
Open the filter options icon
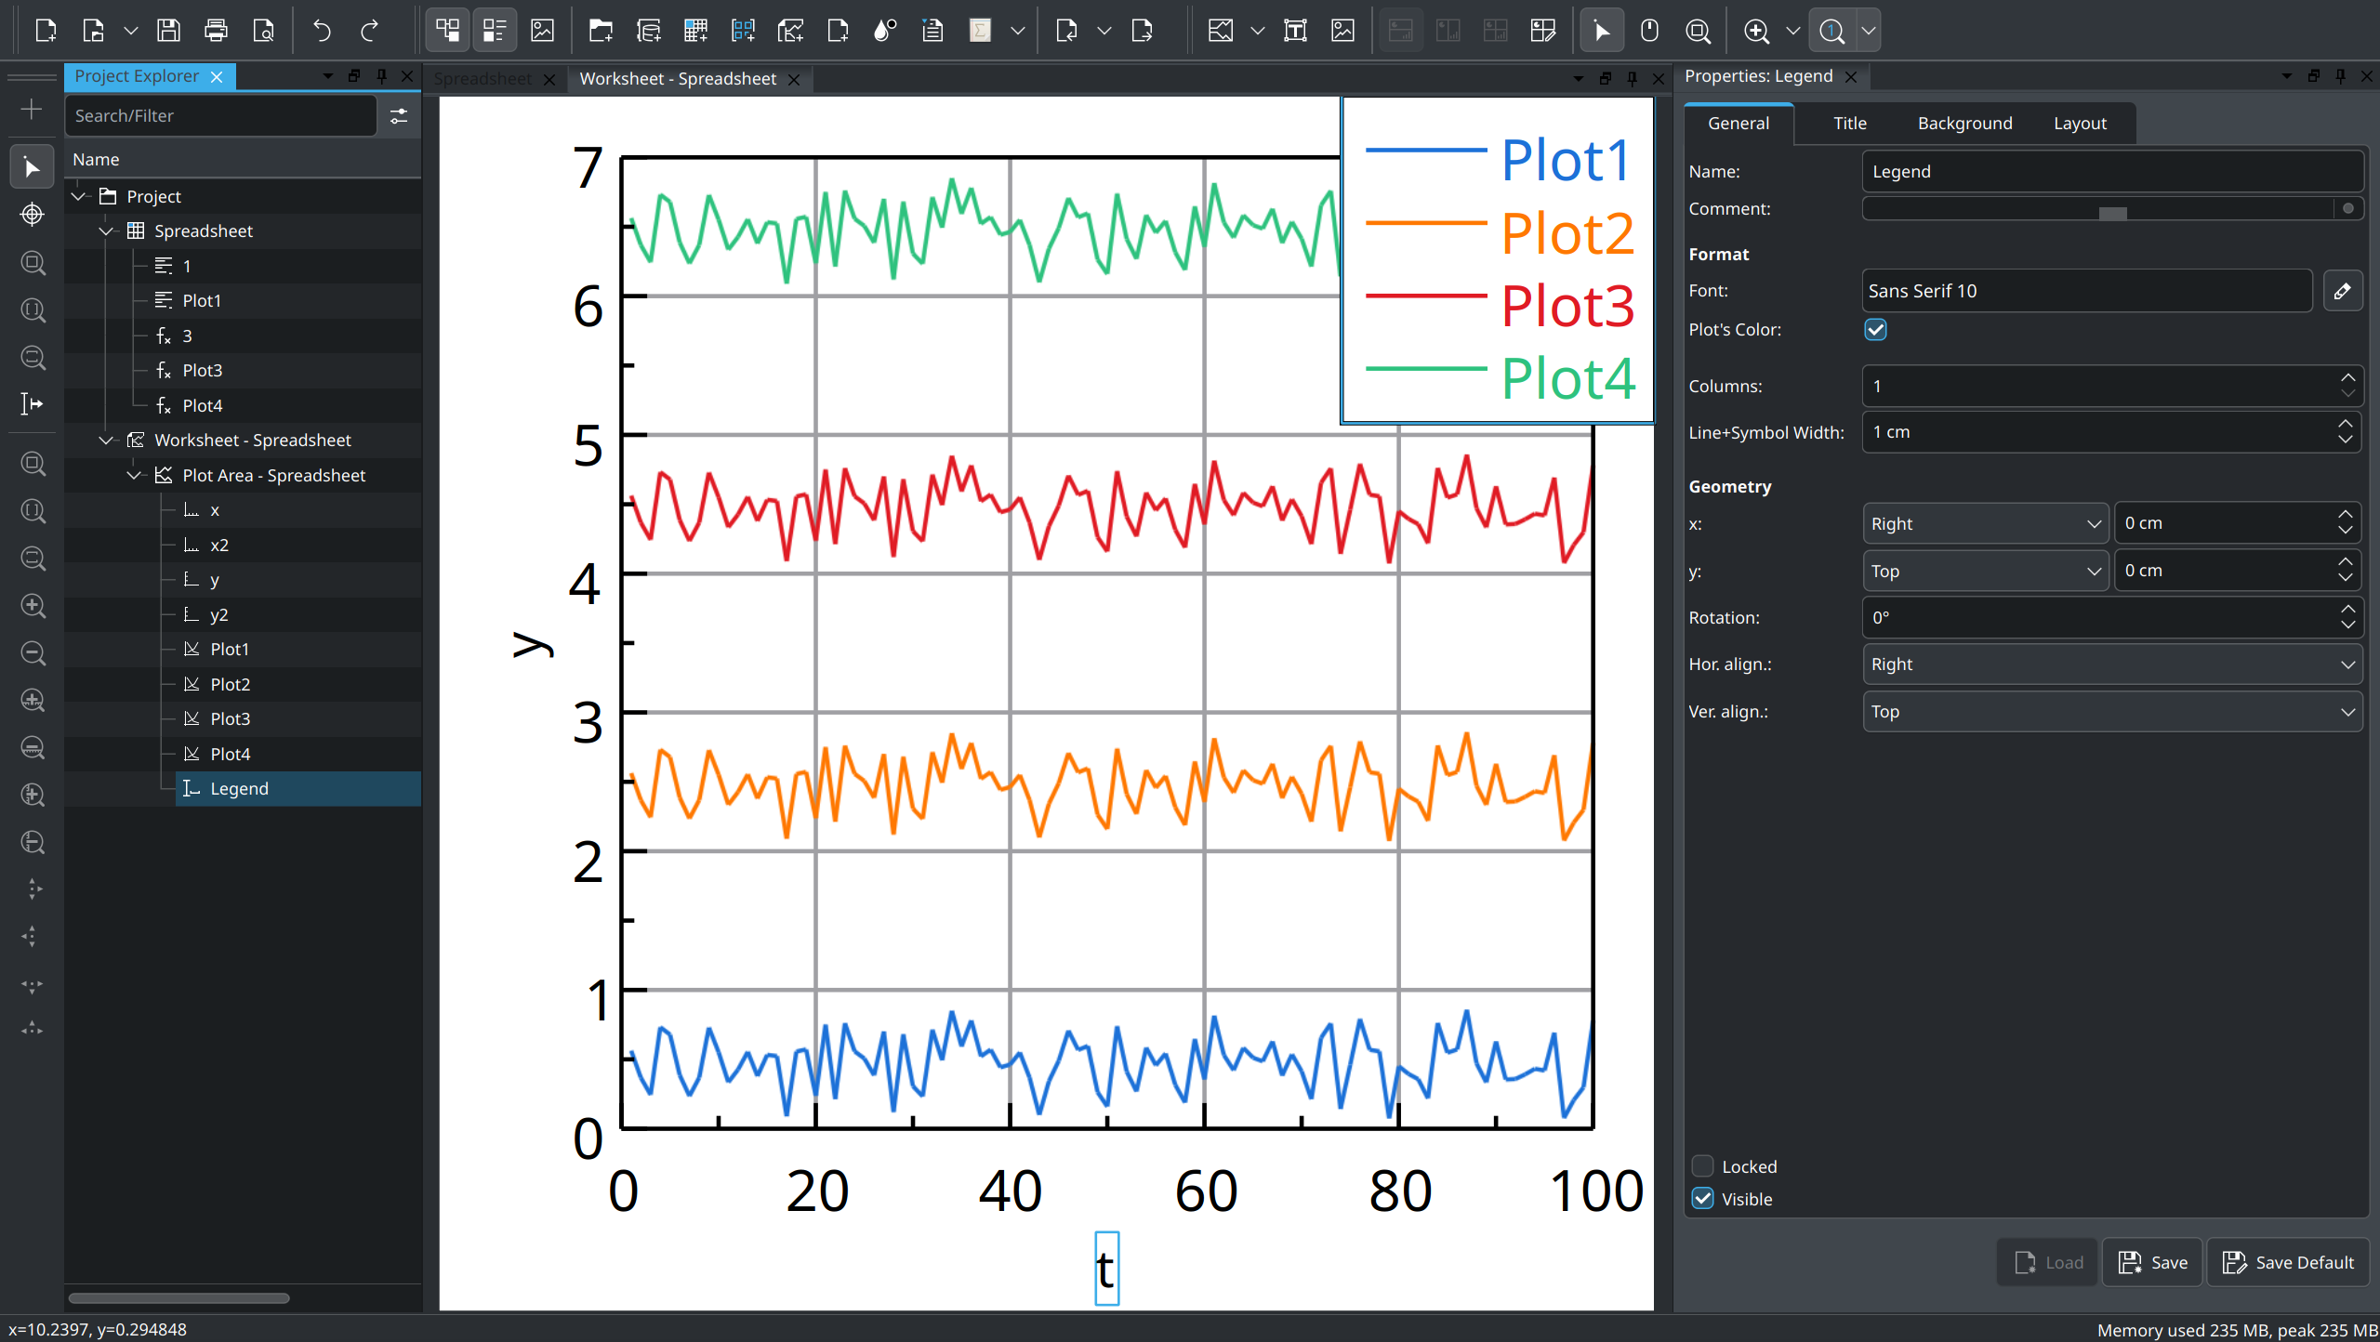click(399, 116)
